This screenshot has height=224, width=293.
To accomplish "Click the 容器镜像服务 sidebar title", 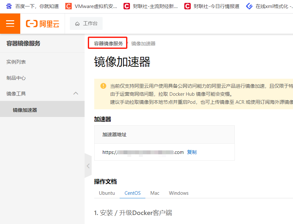I will (x=23, y=43).
